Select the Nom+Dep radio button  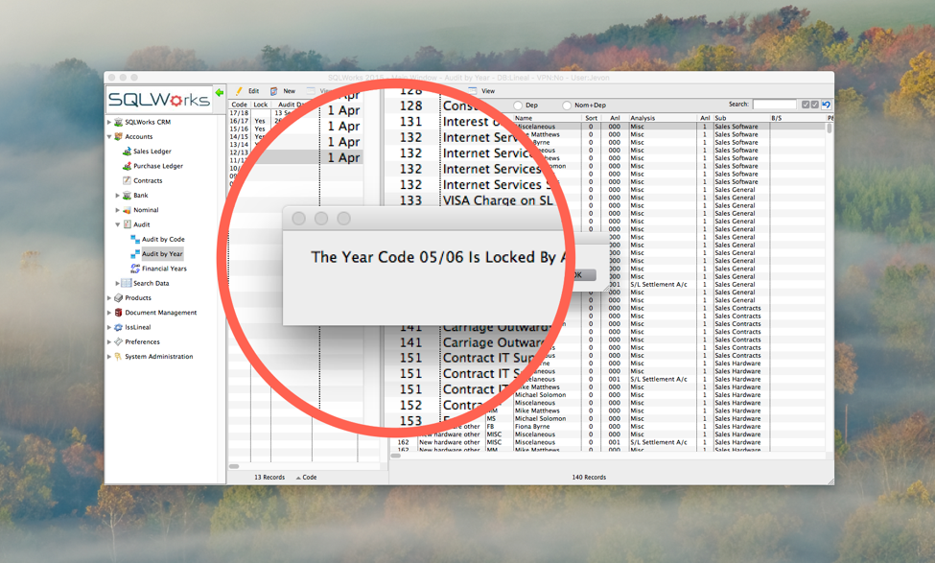click(x=567, y=106)
